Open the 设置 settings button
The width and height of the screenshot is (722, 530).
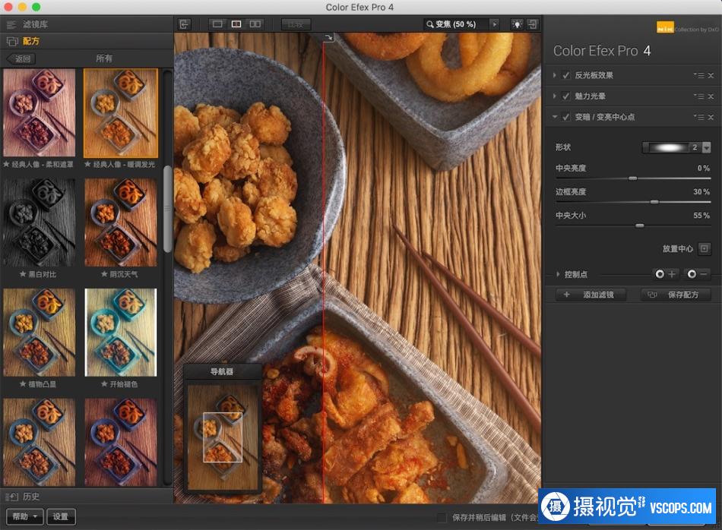click(x=60, y=516)
